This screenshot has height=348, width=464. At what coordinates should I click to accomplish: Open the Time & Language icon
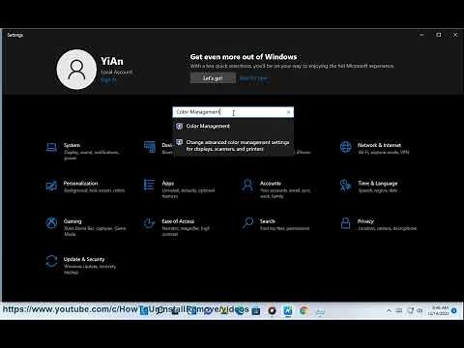coord(345,186)
